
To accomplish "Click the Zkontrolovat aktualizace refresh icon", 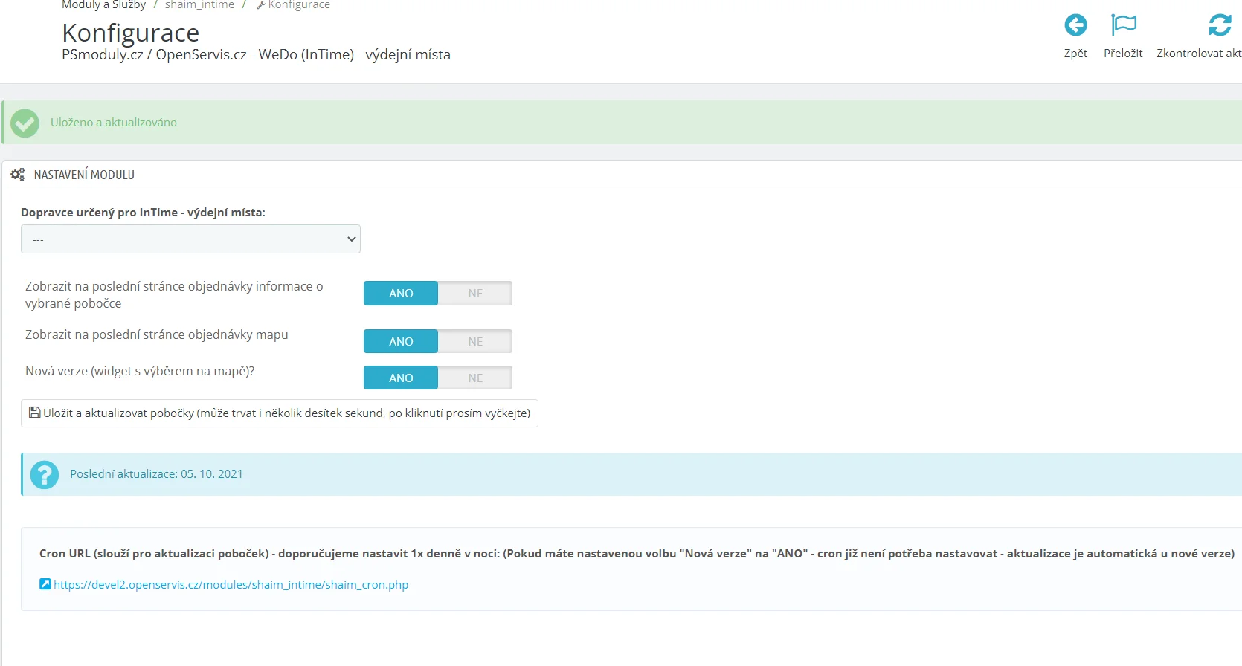I will point(1219,25).
